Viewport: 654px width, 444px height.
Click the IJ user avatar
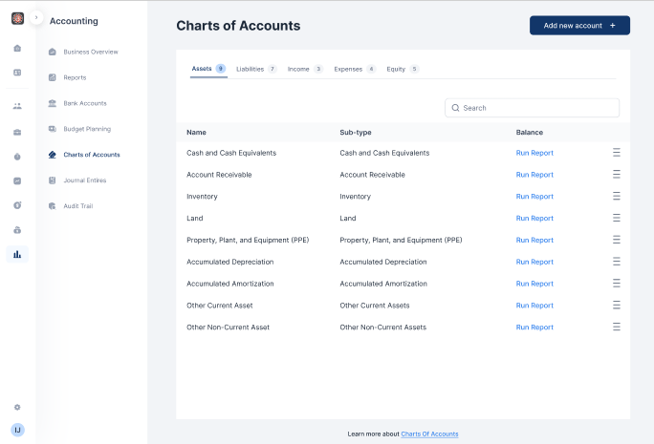(x=17, y=430)
